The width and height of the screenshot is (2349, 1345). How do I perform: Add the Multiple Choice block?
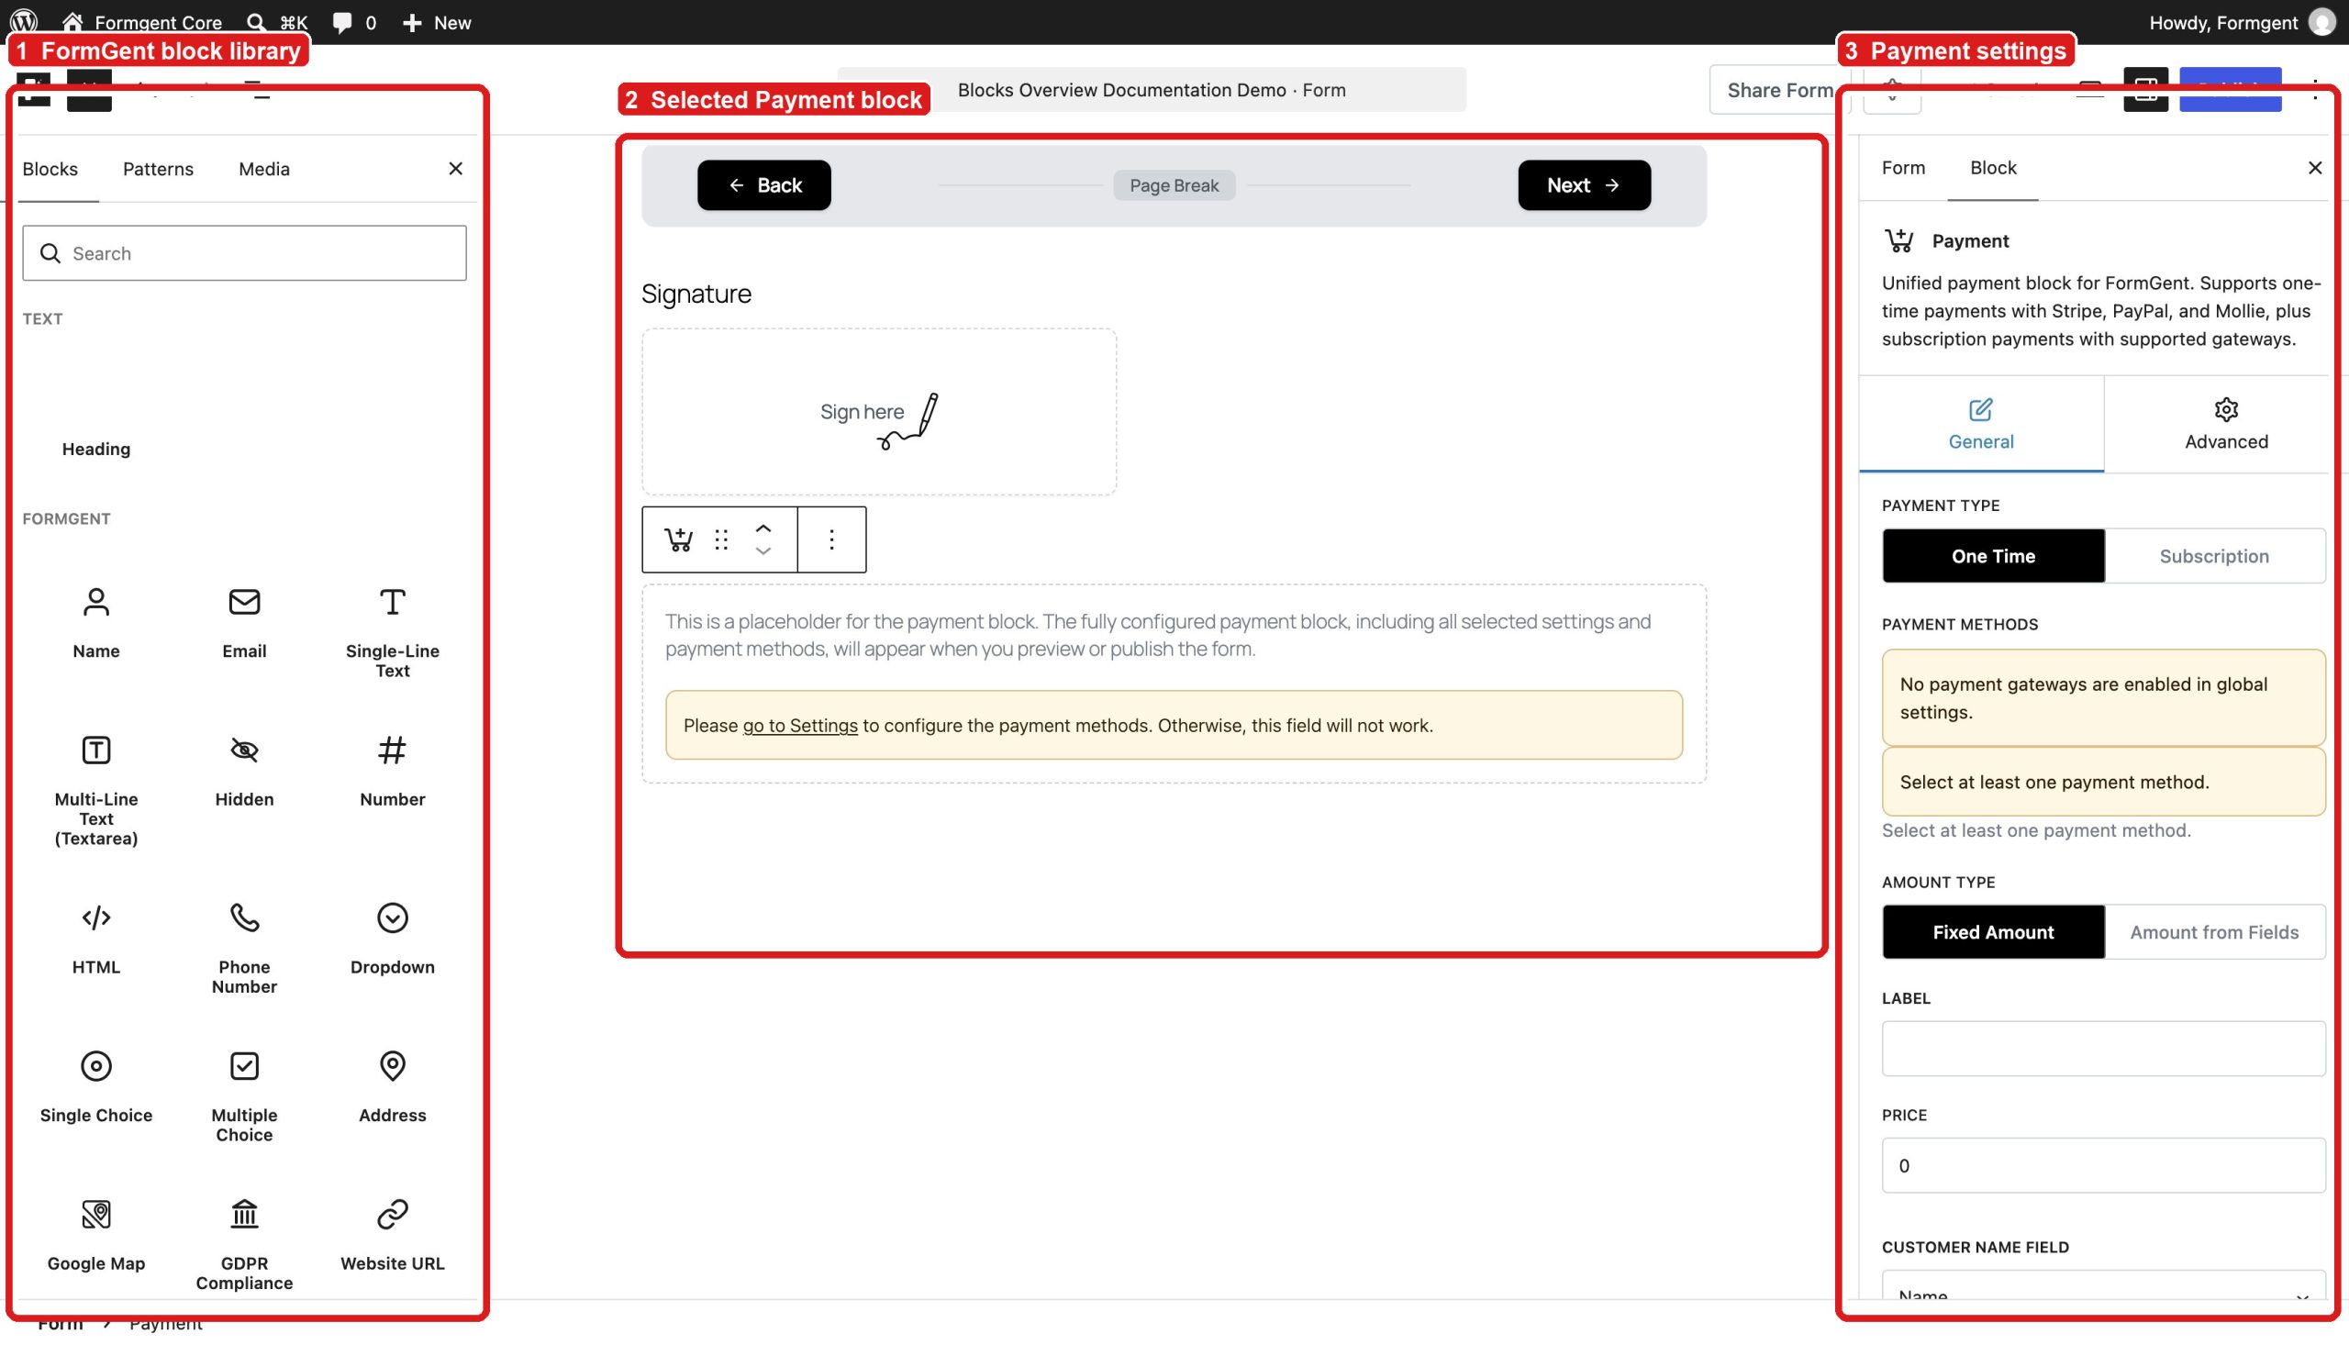click(244, 1095)
